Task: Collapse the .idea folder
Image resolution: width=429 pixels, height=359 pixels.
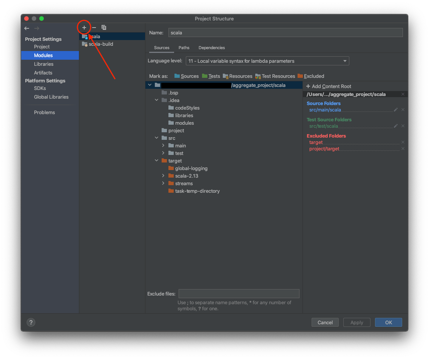Action: coord(156,100)
